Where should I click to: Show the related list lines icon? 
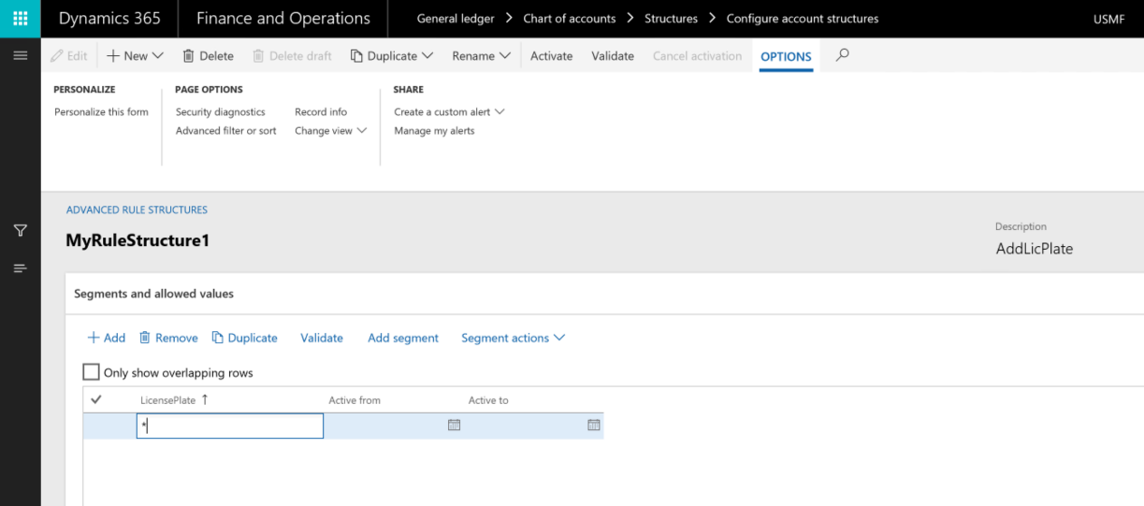click(x=20, y=268)
